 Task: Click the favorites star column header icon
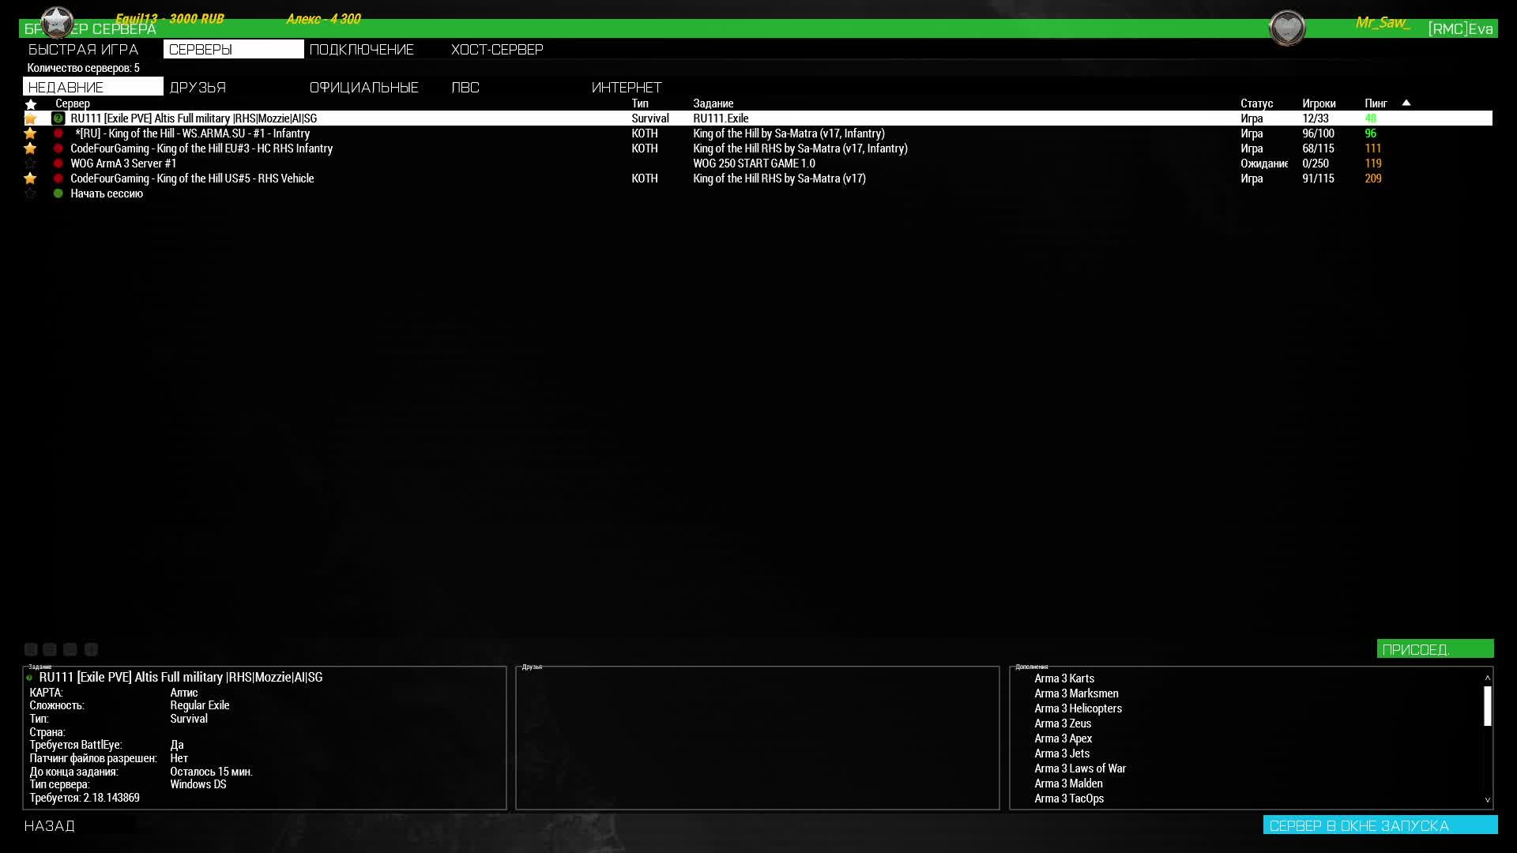31,104
